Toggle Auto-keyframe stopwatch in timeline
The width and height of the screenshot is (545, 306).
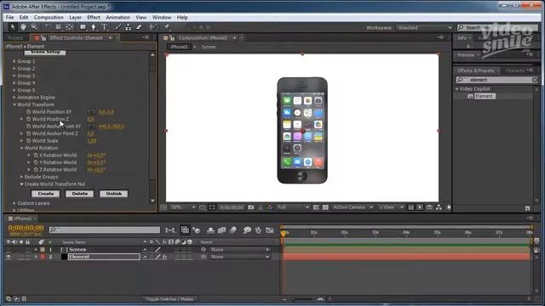click(x=258, y=230)
